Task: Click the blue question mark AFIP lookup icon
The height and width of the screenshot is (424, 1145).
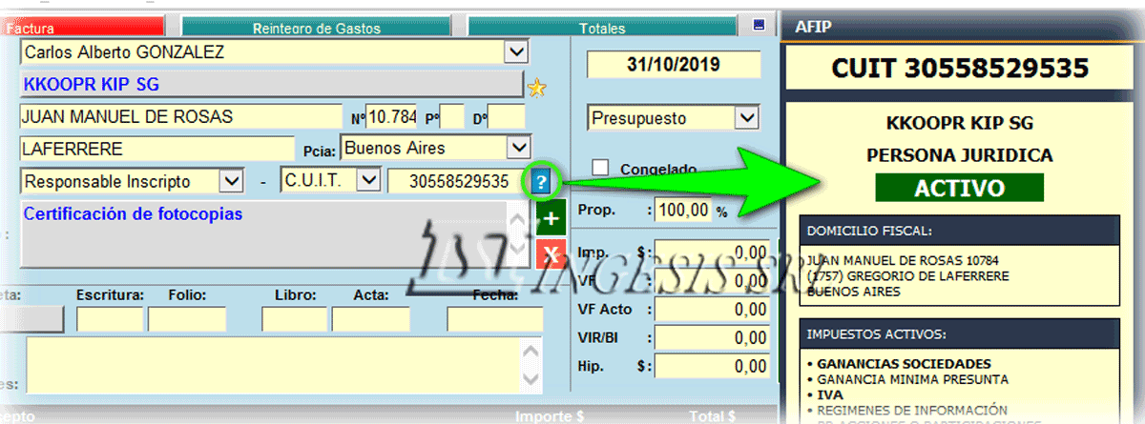Action: click(541, 180)
